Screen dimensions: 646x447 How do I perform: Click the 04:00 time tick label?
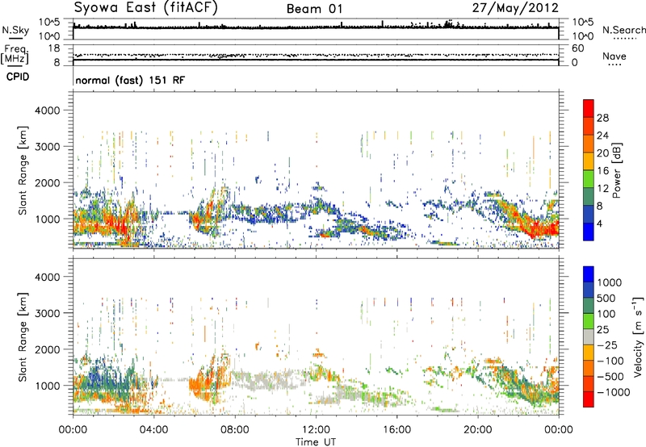pos(153,430)
